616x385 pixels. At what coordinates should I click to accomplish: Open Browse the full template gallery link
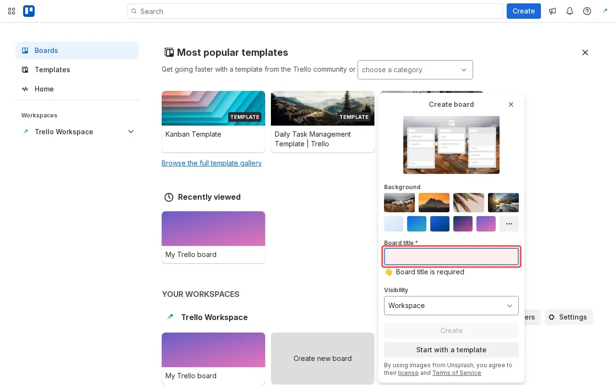tap(212, 163)
